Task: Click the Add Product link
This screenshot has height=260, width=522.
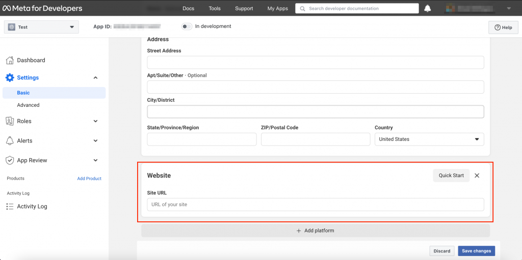Action: tap(89, 179)
